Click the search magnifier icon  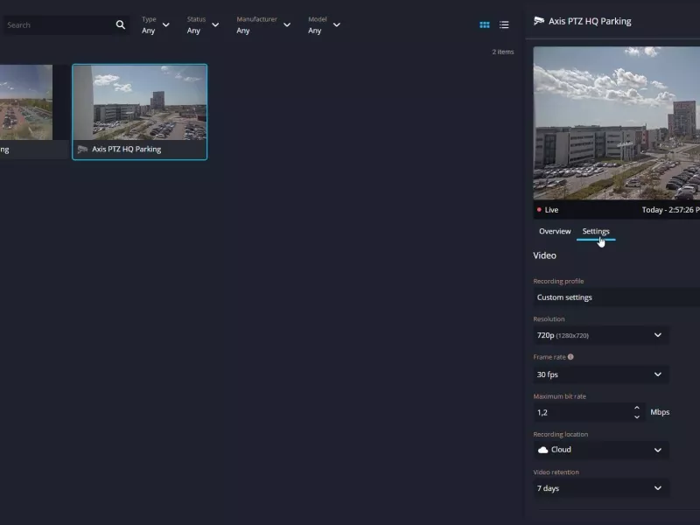(x=121, y=25)
